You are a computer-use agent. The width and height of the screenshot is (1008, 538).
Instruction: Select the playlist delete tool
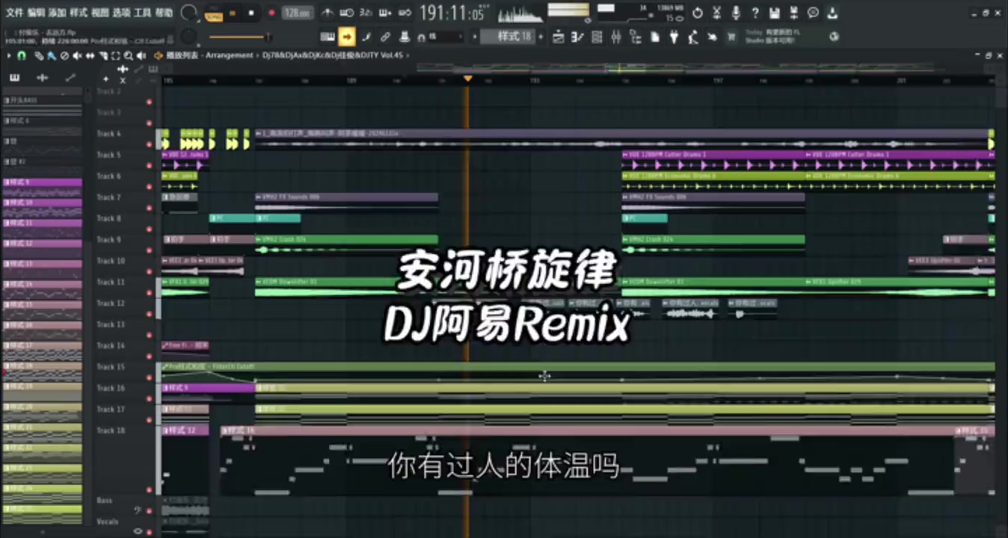tap(64, 56)
